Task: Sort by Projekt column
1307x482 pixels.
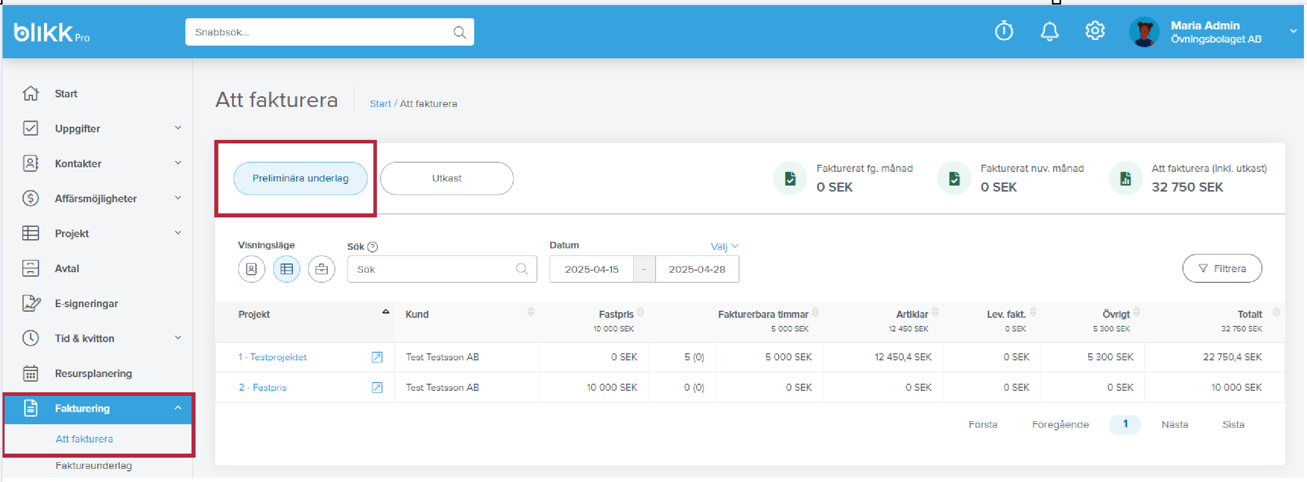Action: click(x=386, y=312)
